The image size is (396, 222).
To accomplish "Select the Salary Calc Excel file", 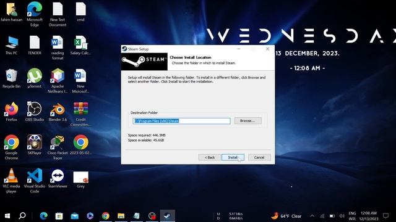I will 80,45.
